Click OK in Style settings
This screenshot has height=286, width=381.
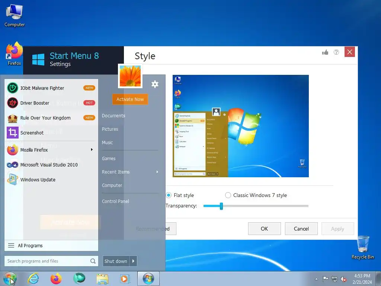[265, 229]
